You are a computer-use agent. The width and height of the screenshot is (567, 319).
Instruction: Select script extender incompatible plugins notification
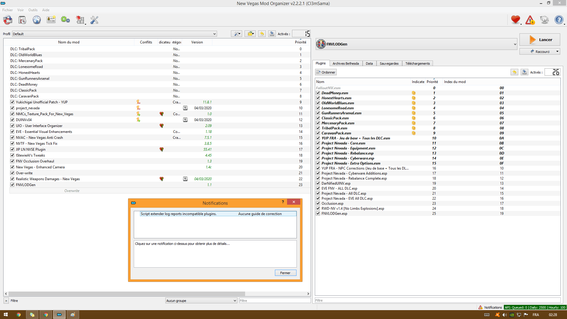(218, 214)
